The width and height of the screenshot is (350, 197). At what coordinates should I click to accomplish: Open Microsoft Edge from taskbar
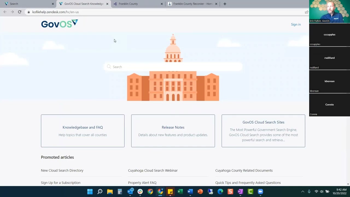pyautogui.click(x=220, y=192)
